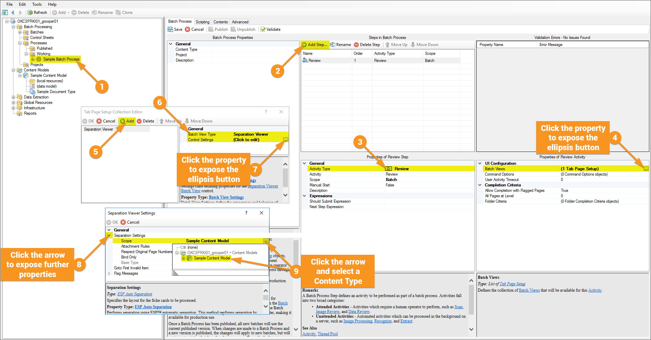Collapse the Completion Criteria property section
Image resolution: width=651 pixels, height=340 pixels.
coord(480,185)
